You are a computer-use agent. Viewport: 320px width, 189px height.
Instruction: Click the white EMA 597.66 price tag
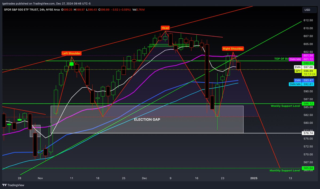pos(304,67)
